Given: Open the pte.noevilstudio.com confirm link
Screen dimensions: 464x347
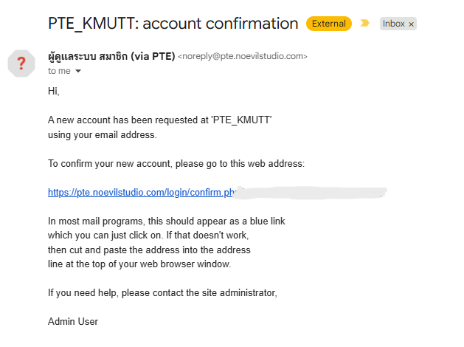Looking at the screenshot, I should pos(140,192).
